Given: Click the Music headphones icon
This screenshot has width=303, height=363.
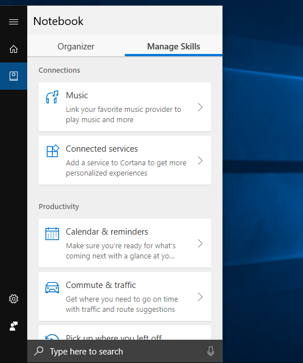Looking at the screenshot, I should click(x=52, y=97).
